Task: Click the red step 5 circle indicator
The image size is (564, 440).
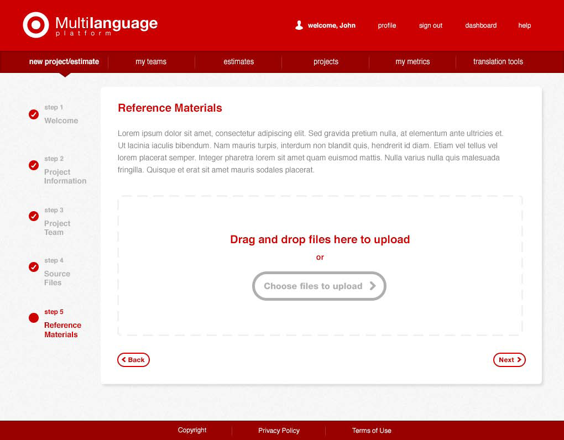Action: click(33, 318)
